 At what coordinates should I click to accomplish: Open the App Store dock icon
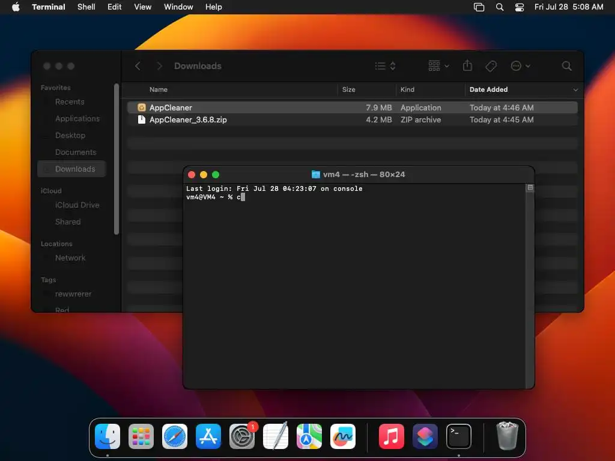coord(208,436)
